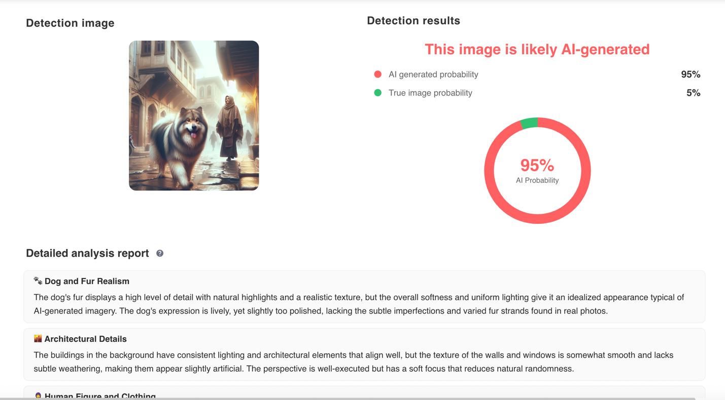Open the help icon next to Detailed analysis report
This screenshot has height=400, width=725.
(x=160, y=253)
